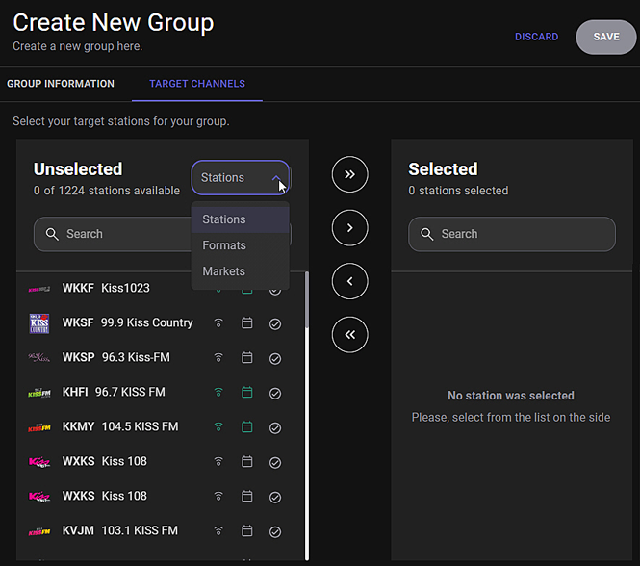Click the signal icon for WKSF 99.9 Kiss Country
Viewport: 640px width, 566px height.
click(218, 323)
